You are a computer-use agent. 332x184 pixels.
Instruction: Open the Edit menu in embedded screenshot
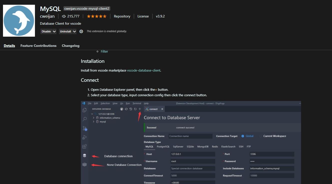(96, 103)
